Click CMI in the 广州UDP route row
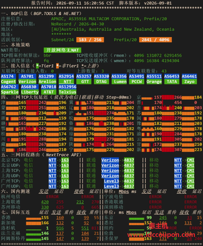This screenshot has height=246, width=203. tap(190, 186)
